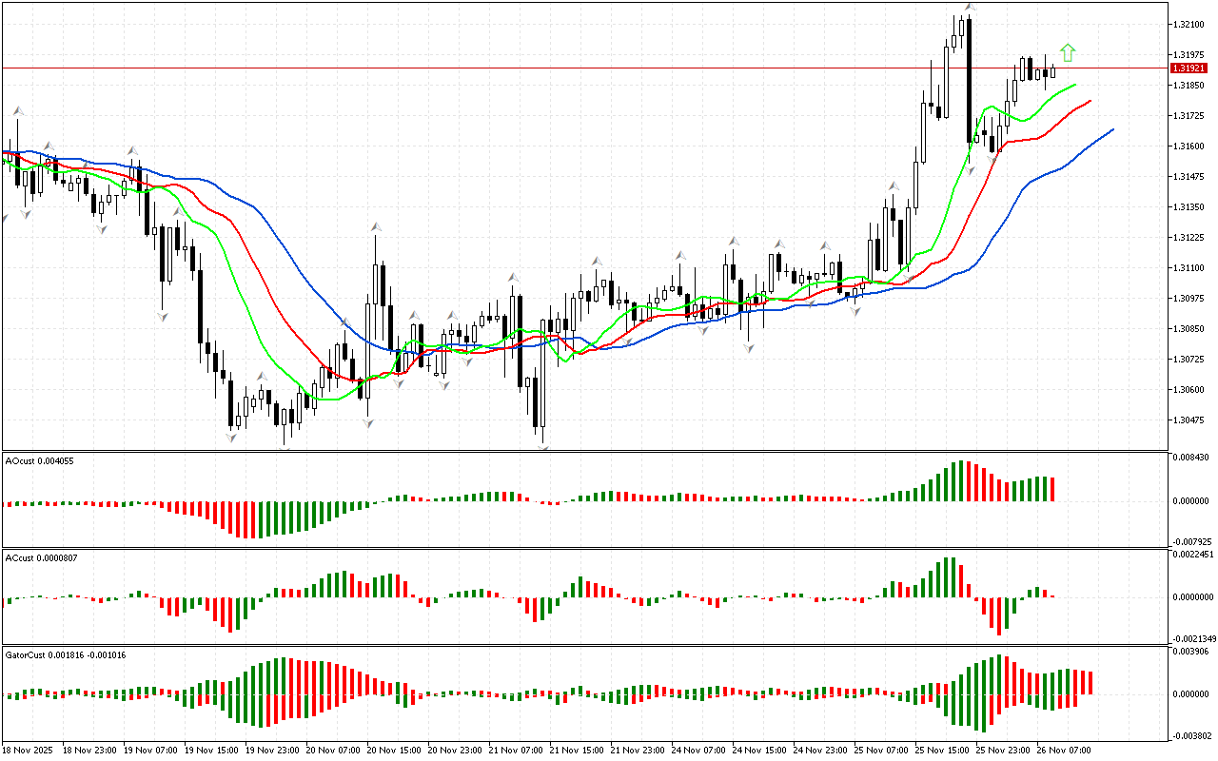Screen dimensions: 1218x761
Task: Click the 21 Nov 07:00 time axis label
Action: 517,751
